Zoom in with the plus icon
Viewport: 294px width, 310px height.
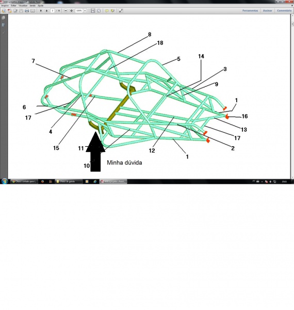click(71, 11)
